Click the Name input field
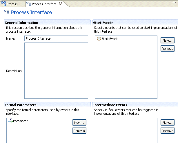The width and height of the screenshot is (178, 143). [56, 38]
